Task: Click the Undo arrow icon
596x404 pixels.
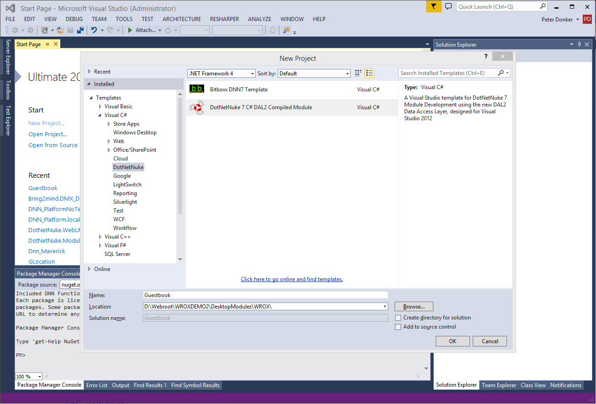Action: (94, 30)
